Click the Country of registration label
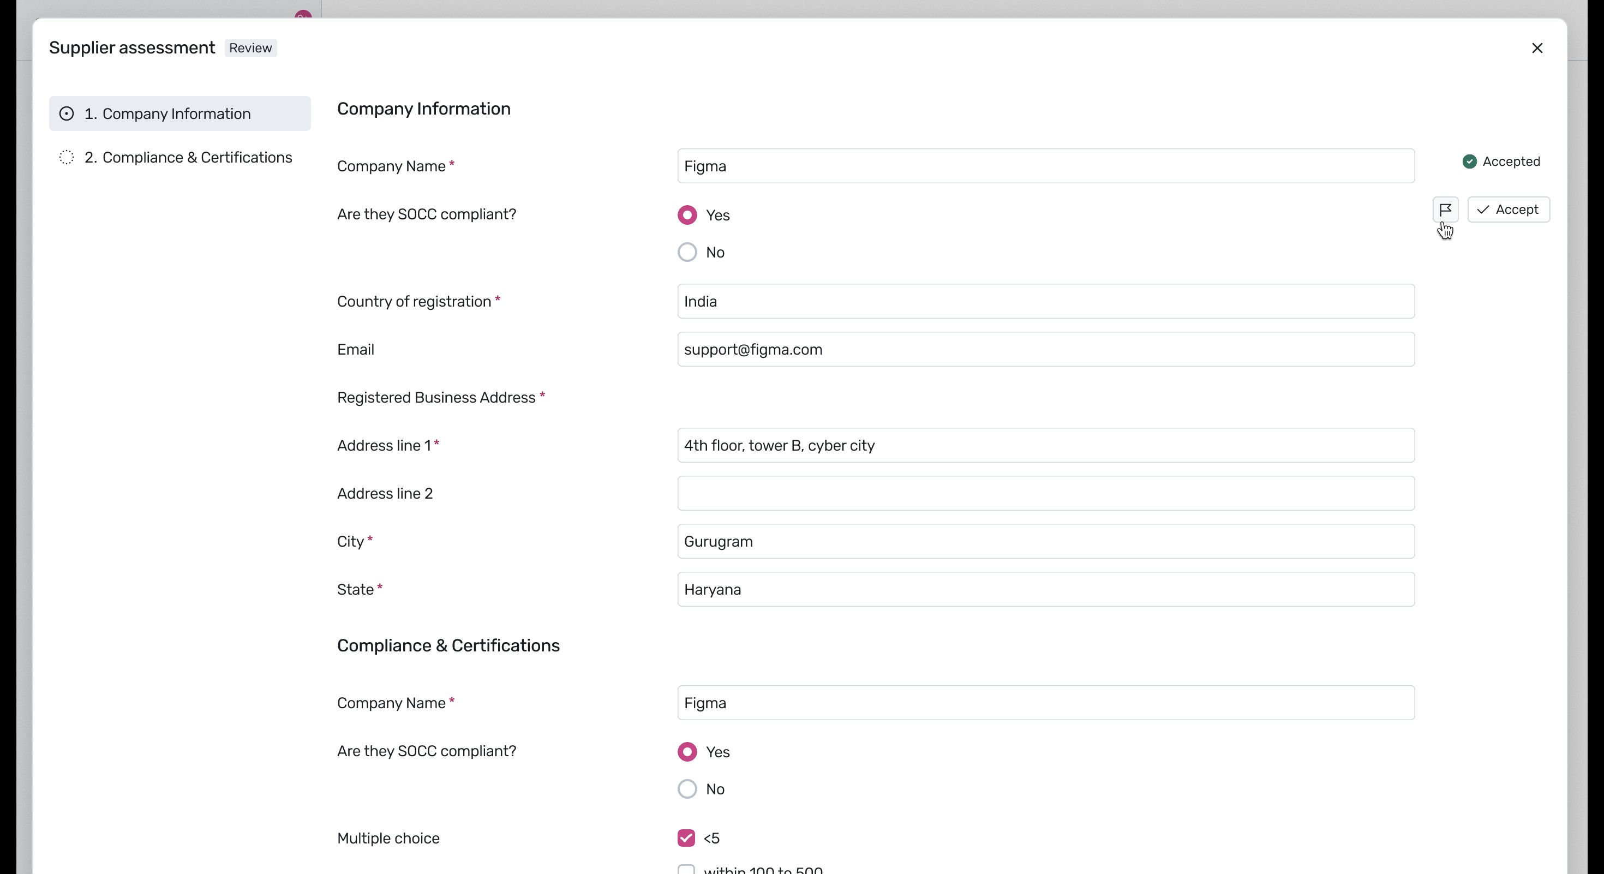This screenshot has height=874, width=1604. click(x=414, y=301)
